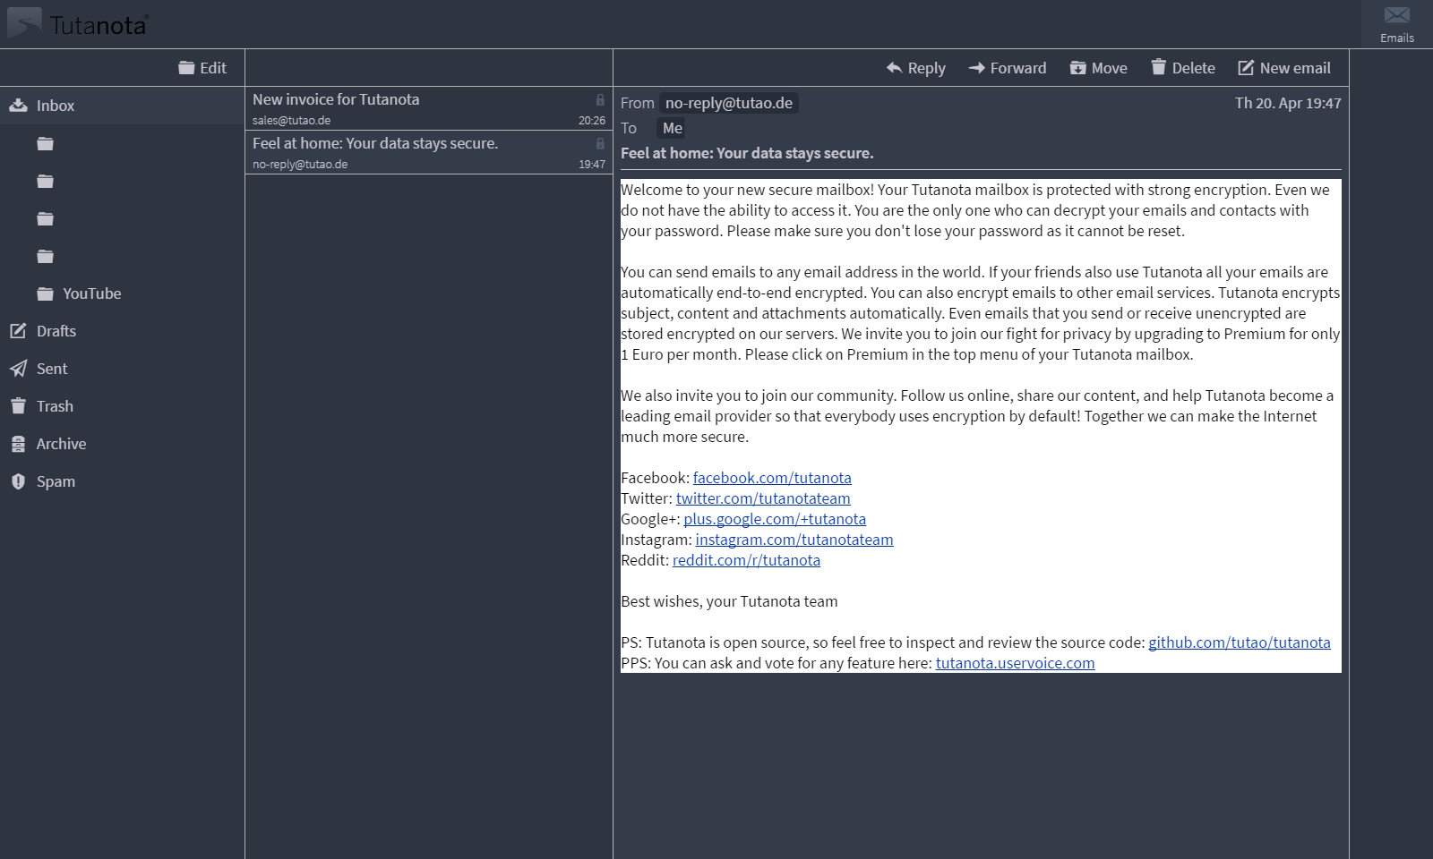1433x859 pixels.
Task: Open the twitter.com/tutanotateam link
Action: coord(763,498)
